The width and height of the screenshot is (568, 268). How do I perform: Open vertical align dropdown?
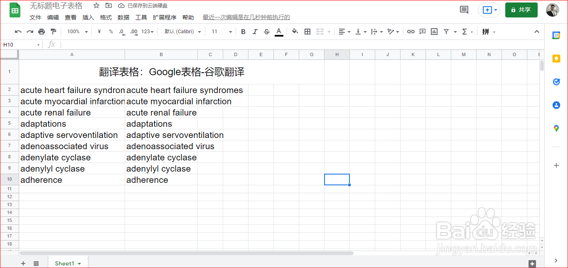tap(361, 32)
